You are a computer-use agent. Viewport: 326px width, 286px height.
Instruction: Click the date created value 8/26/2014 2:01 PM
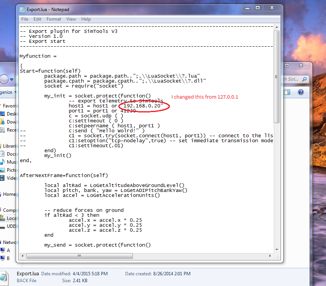(172, 273)
